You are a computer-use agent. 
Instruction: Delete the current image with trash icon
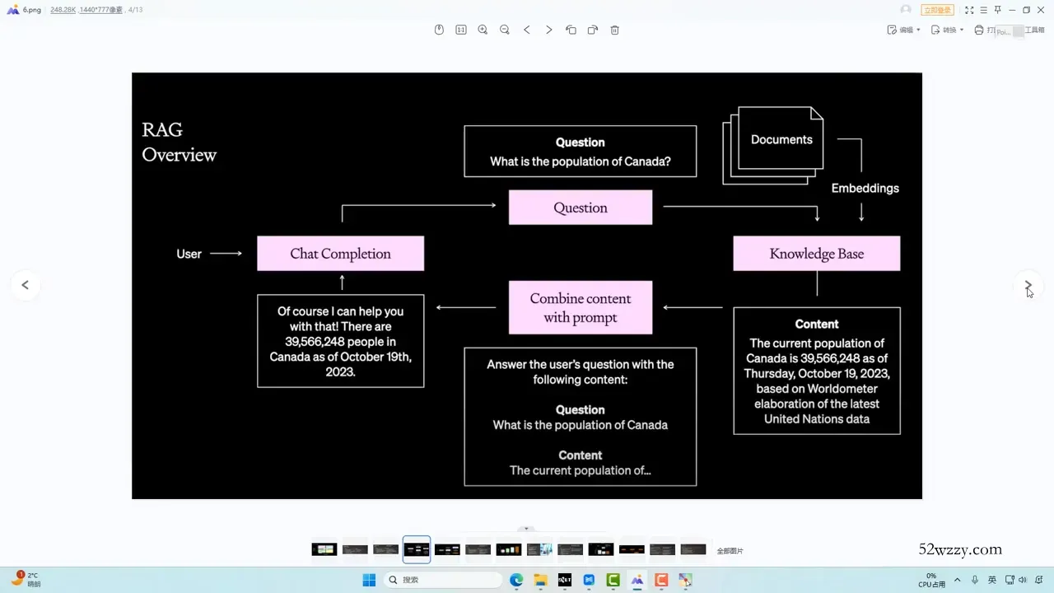[x=614, y=30]
